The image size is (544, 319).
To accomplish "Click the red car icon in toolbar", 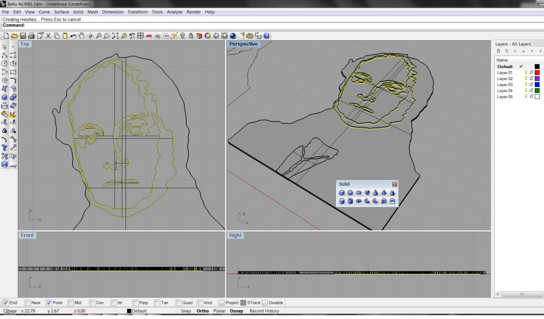I will (149, 36).
